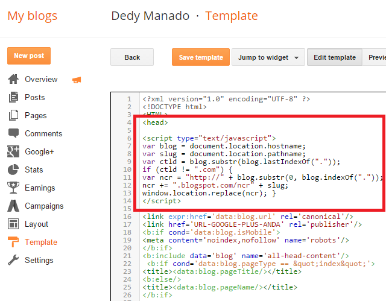
Task: Switch to the Preview template tab
Action: (x=374, y=57)
